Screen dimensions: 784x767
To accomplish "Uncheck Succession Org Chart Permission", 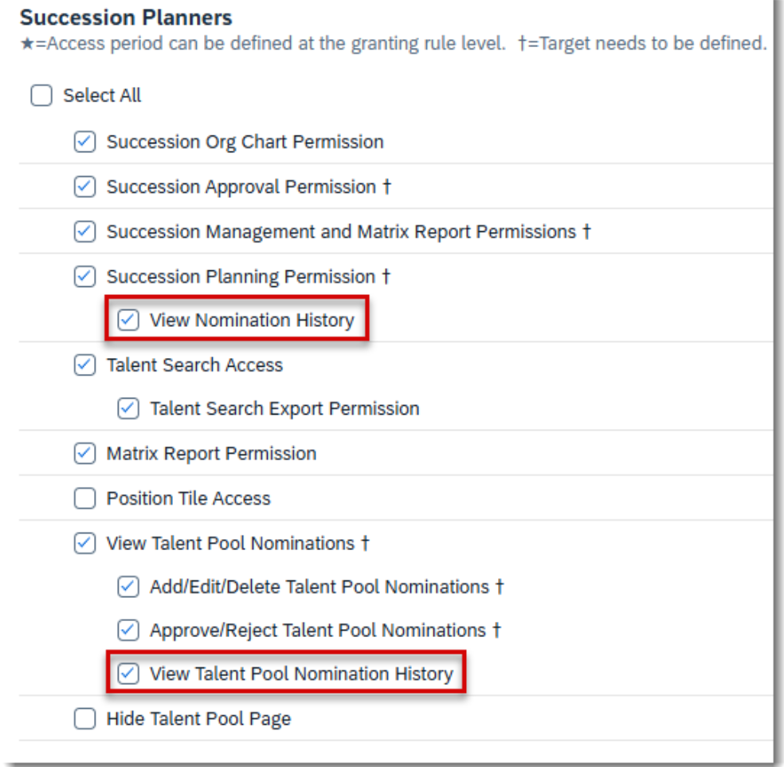I will (x=84, y=141).
